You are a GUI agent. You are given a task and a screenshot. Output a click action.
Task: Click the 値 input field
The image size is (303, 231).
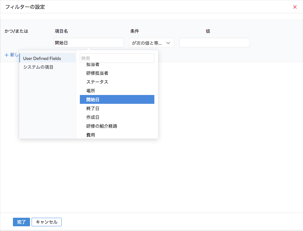214,43
